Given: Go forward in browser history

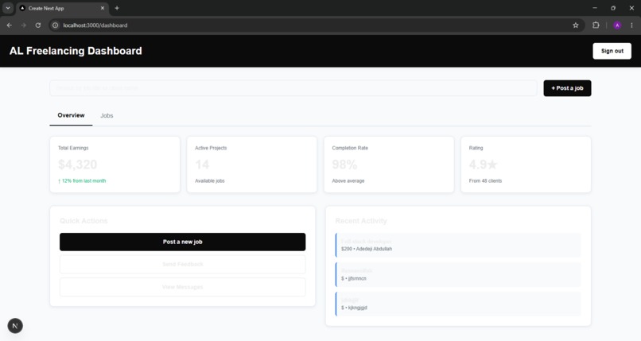Looking at the screenshot, I should pos(23,25).
